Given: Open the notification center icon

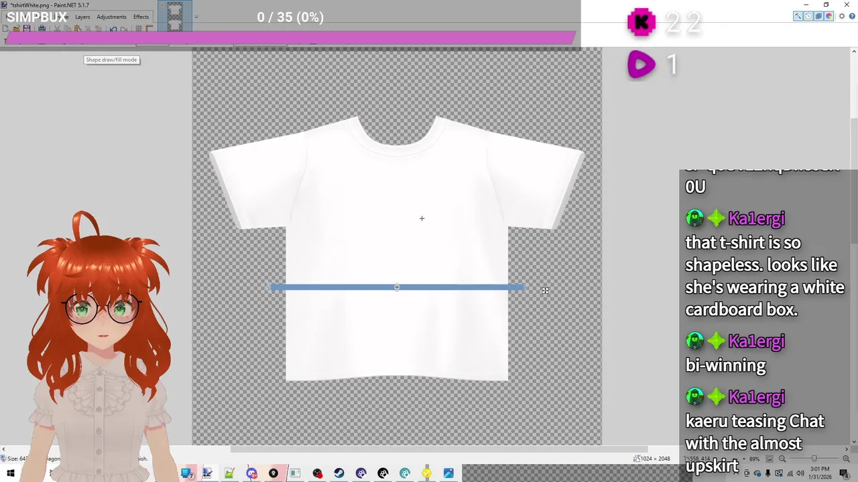Looking at the screenshot, I should click(843, 473).
